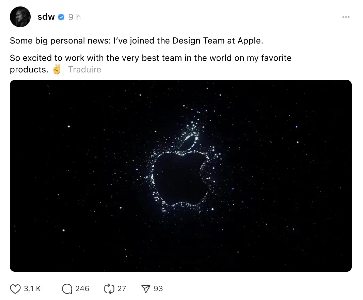The height and width of the screenshot is (300, 363).
Task: Click the username sdw
Action: [x=46, y=17]
